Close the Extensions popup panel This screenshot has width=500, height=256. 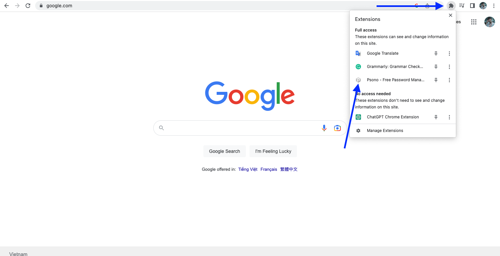coord(450,15)
